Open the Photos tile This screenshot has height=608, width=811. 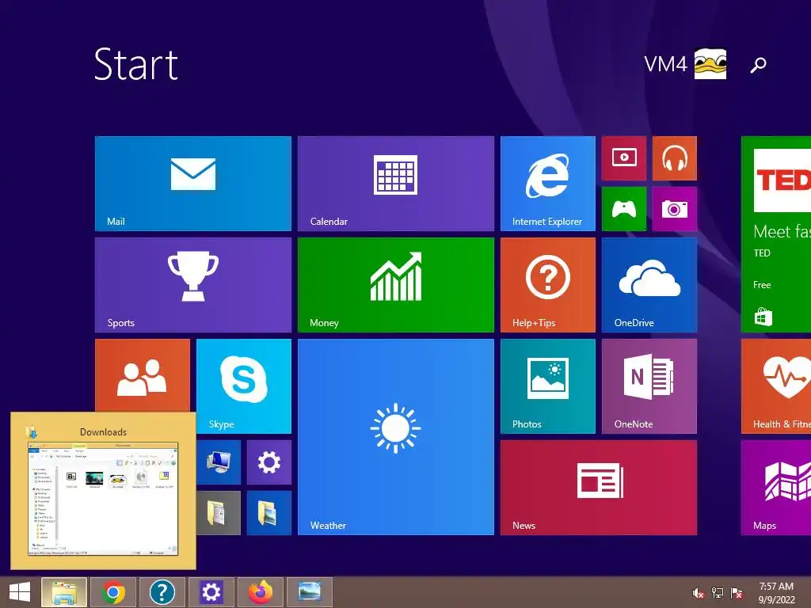[548, 386]
